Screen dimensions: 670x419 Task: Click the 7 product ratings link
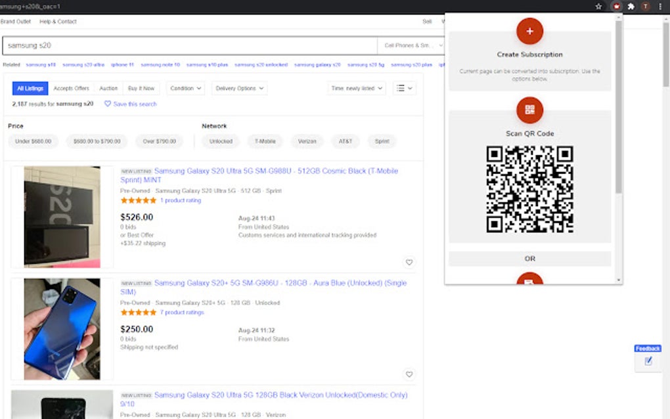[x=182, y=312]
